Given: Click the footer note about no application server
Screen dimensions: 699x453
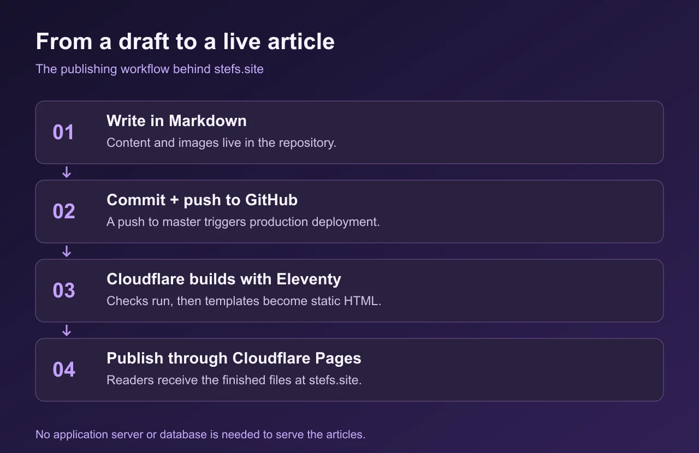Looking at the screenshot, I should coord(200,434).
